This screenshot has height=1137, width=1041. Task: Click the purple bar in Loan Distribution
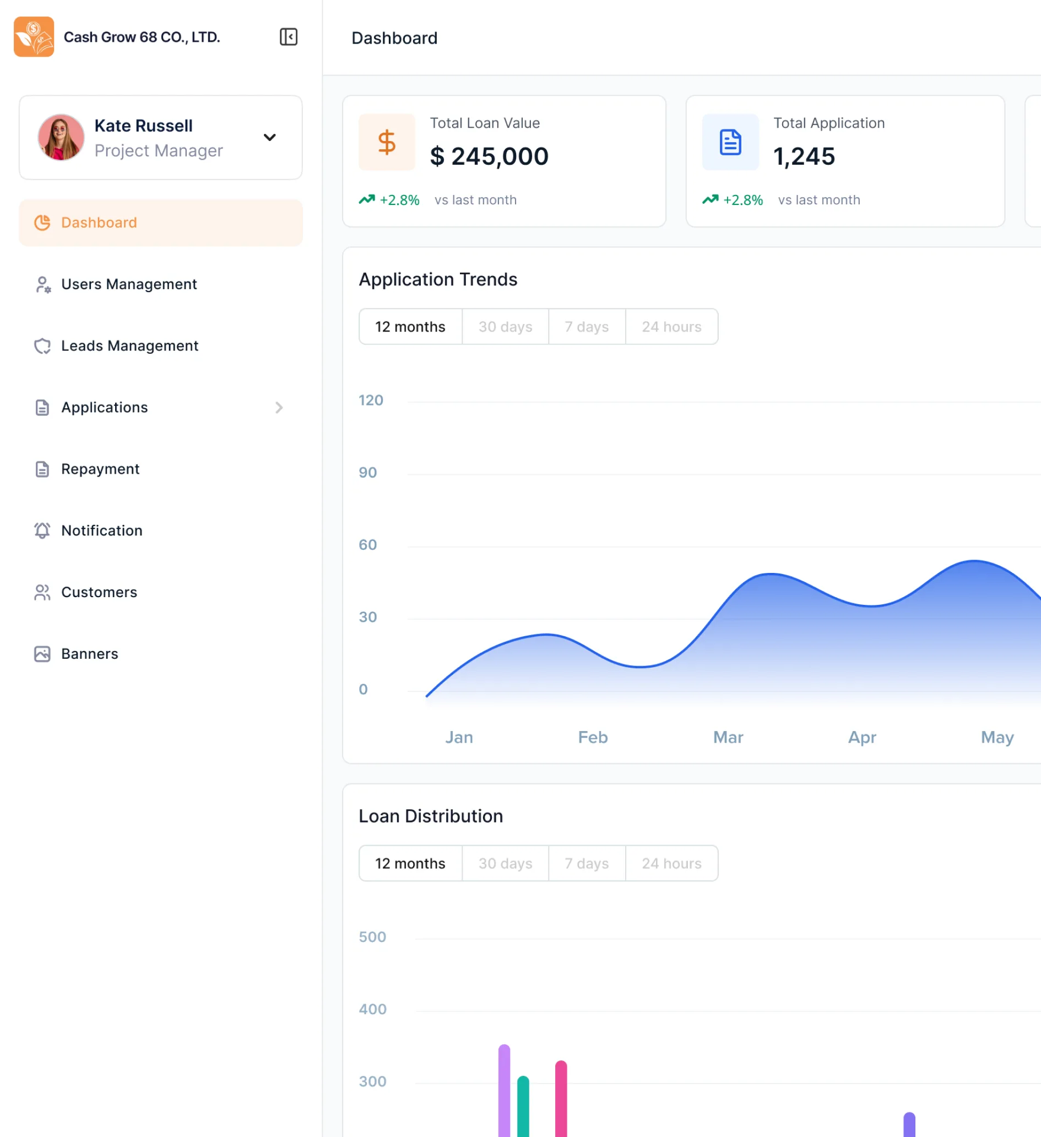tap(504, 1091)
